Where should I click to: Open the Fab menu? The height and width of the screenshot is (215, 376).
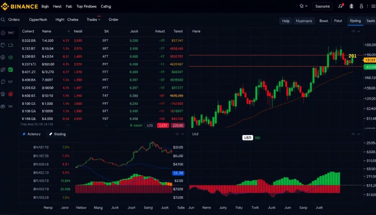pyautogui.click(x=69, y=7)
